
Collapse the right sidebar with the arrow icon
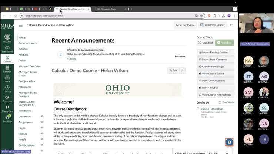(x=231, y=25)
